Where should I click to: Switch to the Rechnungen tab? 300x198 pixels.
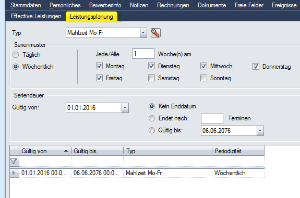[x=173, y=5]
